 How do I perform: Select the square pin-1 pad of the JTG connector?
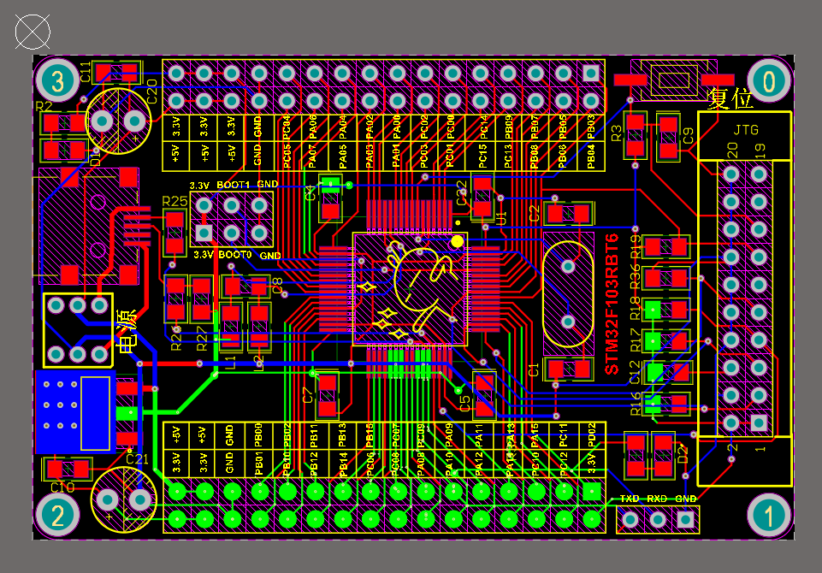759,422
